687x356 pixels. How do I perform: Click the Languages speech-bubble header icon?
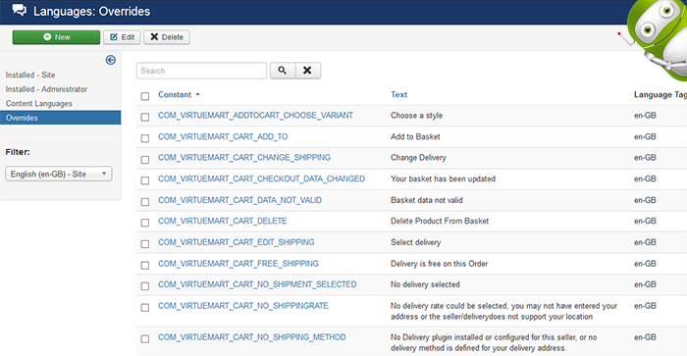[20, 10]
